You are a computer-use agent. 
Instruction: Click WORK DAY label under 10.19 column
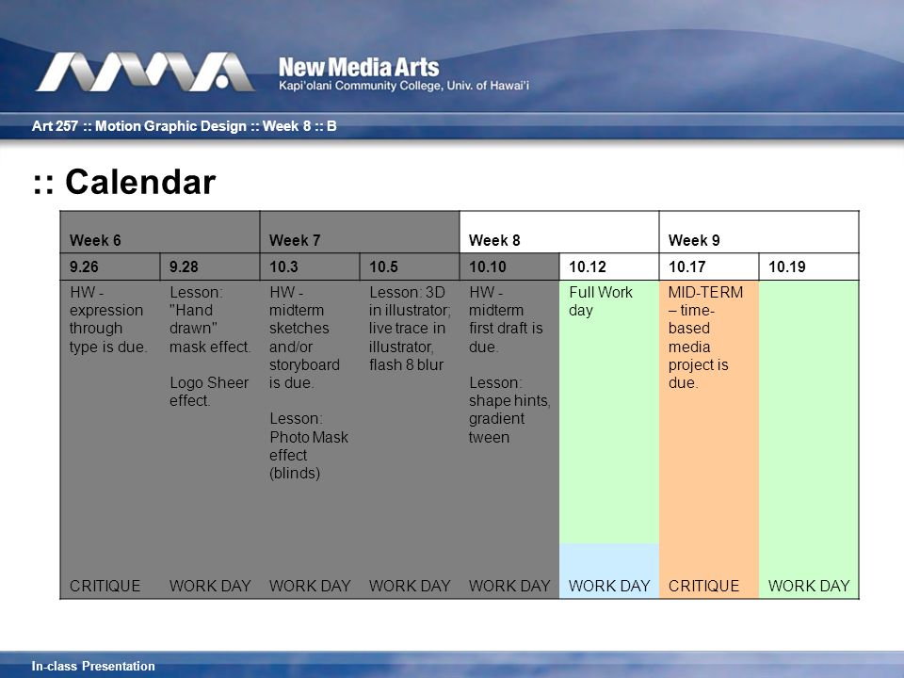(x=808, y=586)
